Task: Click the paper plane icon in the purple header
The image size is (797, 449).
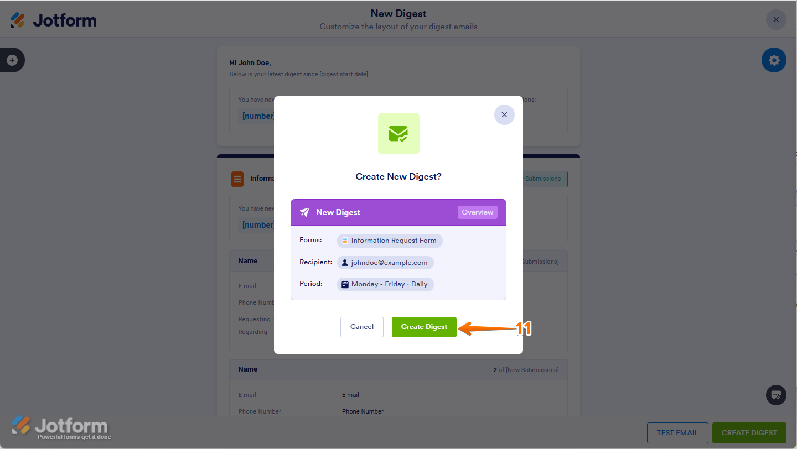Action: tap(304, 212)
